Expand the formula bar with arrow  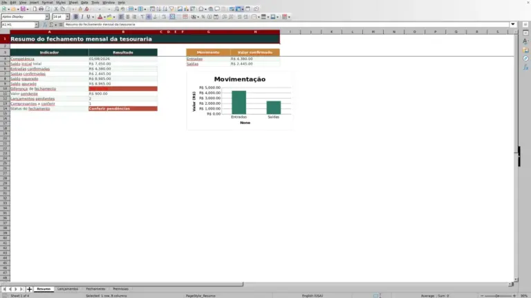(x=513, y=24)
